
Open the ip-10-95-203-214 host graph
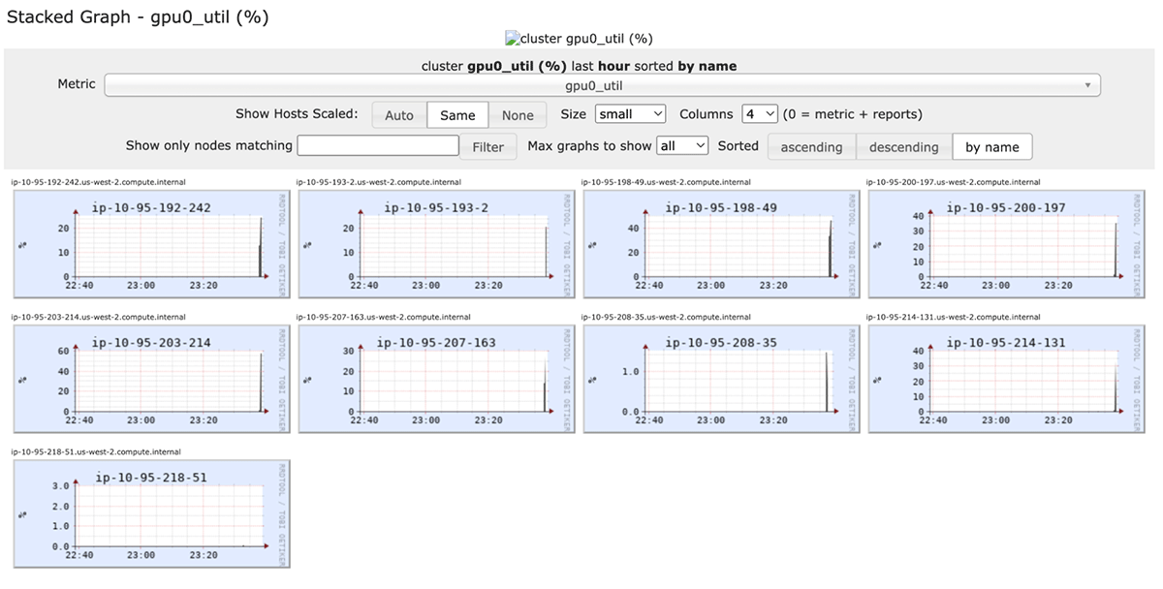click(x=151, y=378)
